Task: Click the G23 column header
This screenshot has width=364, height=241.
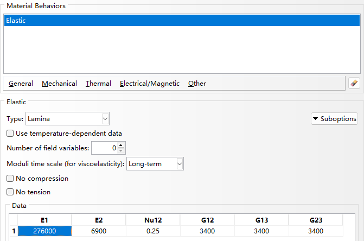Action: [316, 220]
